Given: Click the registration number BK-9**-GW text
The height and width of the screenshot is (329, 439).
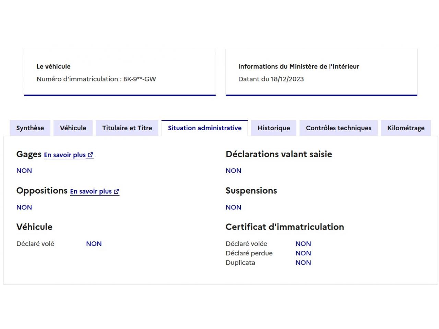Looking at the screenshot, I should click(140, 79).
